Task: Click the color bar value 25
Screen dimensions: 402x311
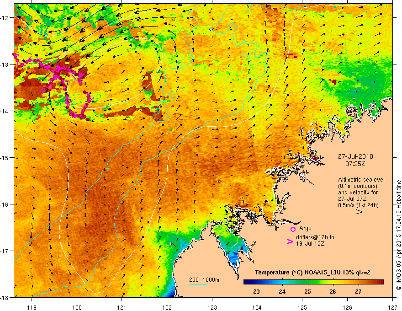Action: coord(307,292)
